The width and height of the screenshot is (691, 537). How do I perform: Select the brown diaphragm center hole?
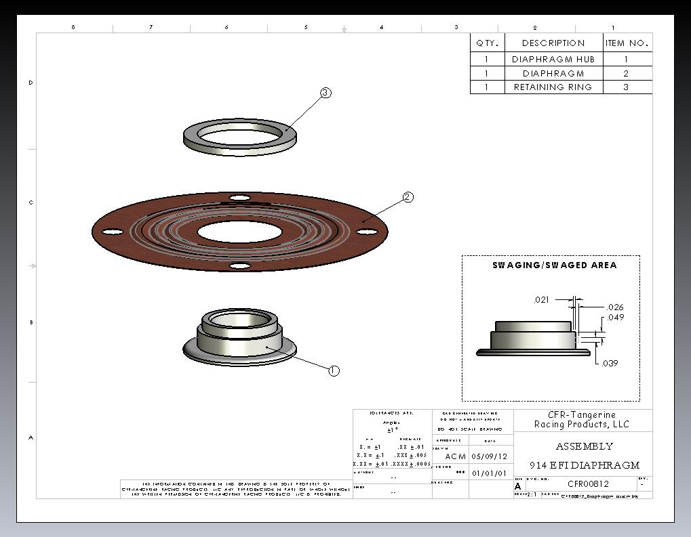(239, 232)
